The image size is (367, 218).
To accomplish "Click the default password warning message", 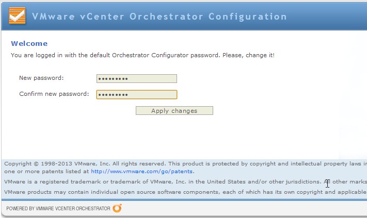I will (x=142, y=55).
